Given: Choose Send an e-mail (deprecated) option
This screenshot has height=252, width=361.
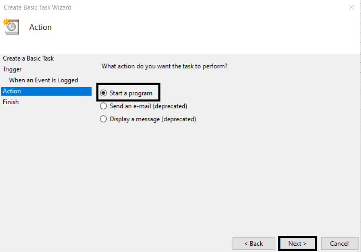Looking at the screenshot, I should pos(104,106).
